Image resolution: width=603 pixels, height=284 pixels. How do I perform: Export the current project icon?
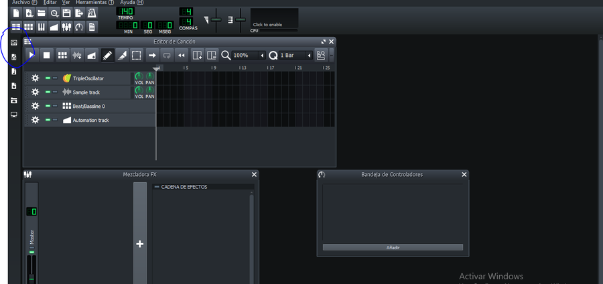pos(79,13)
